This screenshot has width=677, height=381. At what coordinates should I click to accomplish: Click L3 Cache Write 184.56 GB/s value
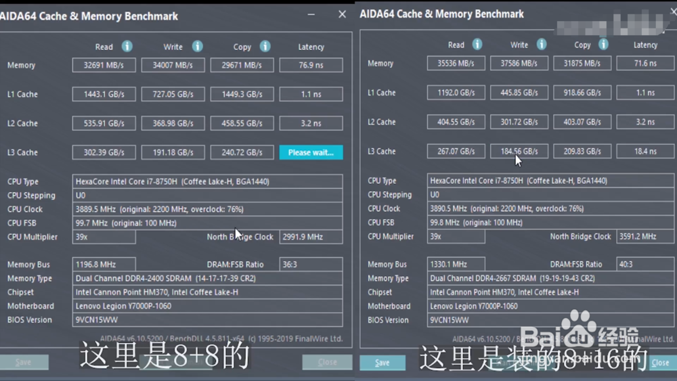(519, 151)
